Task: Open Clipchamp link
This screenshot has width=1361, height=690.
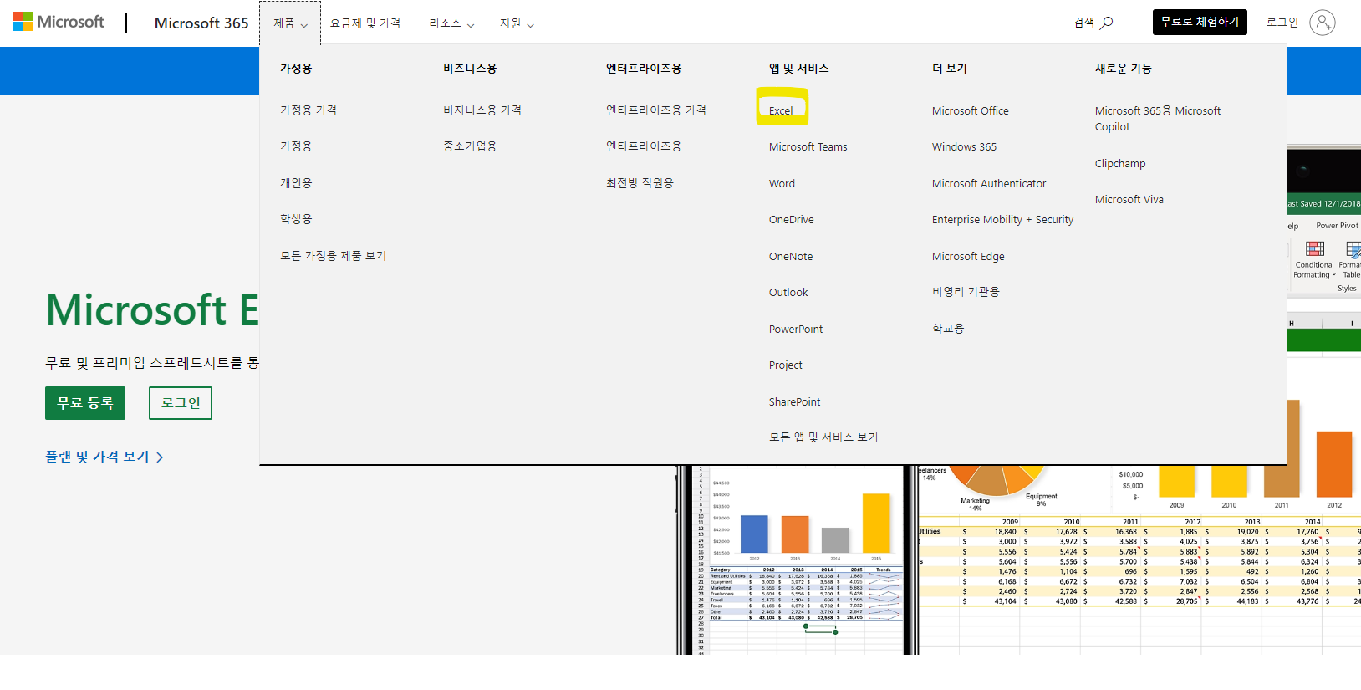Action: [x=1120, y=164]
